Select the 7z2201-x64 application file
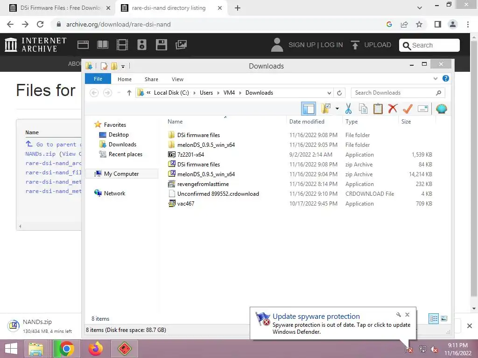The height and width of the screenshot is (358, 478). pyautogui.click(x=190, y=155)
